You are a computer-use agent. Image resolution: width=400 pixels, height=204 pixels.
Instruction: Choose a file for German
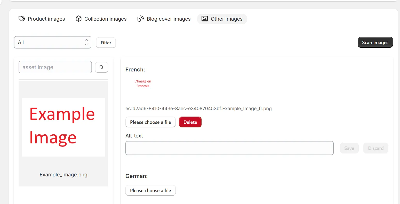(150, 190)
